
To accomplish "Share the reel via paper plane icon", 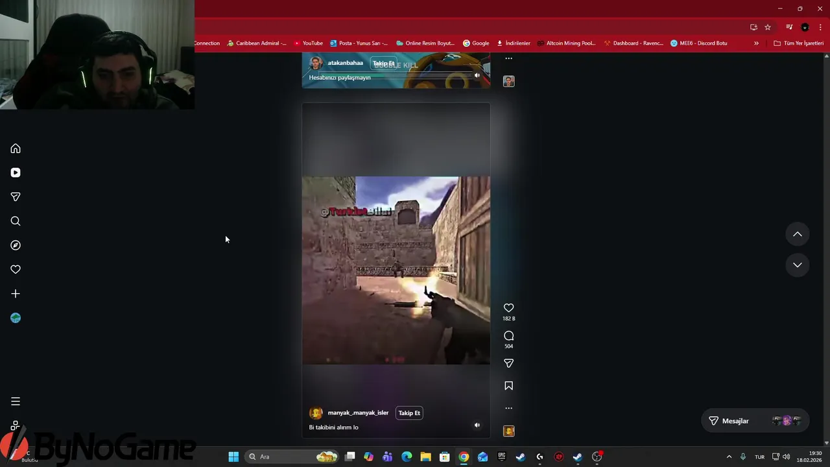I will (x=508, y=364).
